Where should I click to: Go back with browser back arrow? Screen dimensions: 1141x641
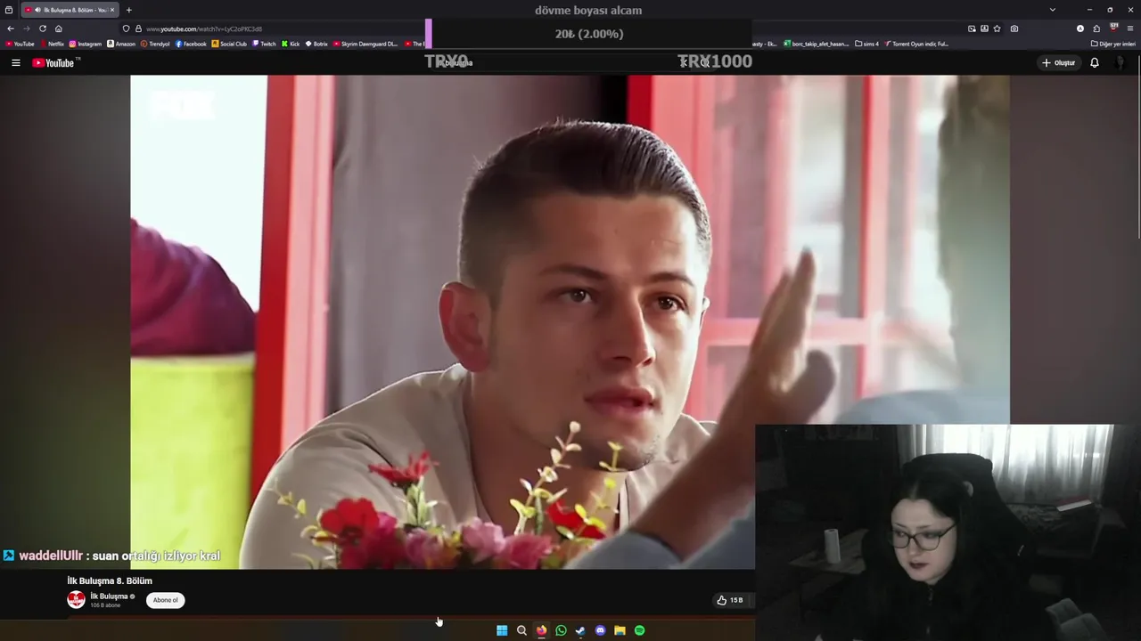click(x=11, y=28)
